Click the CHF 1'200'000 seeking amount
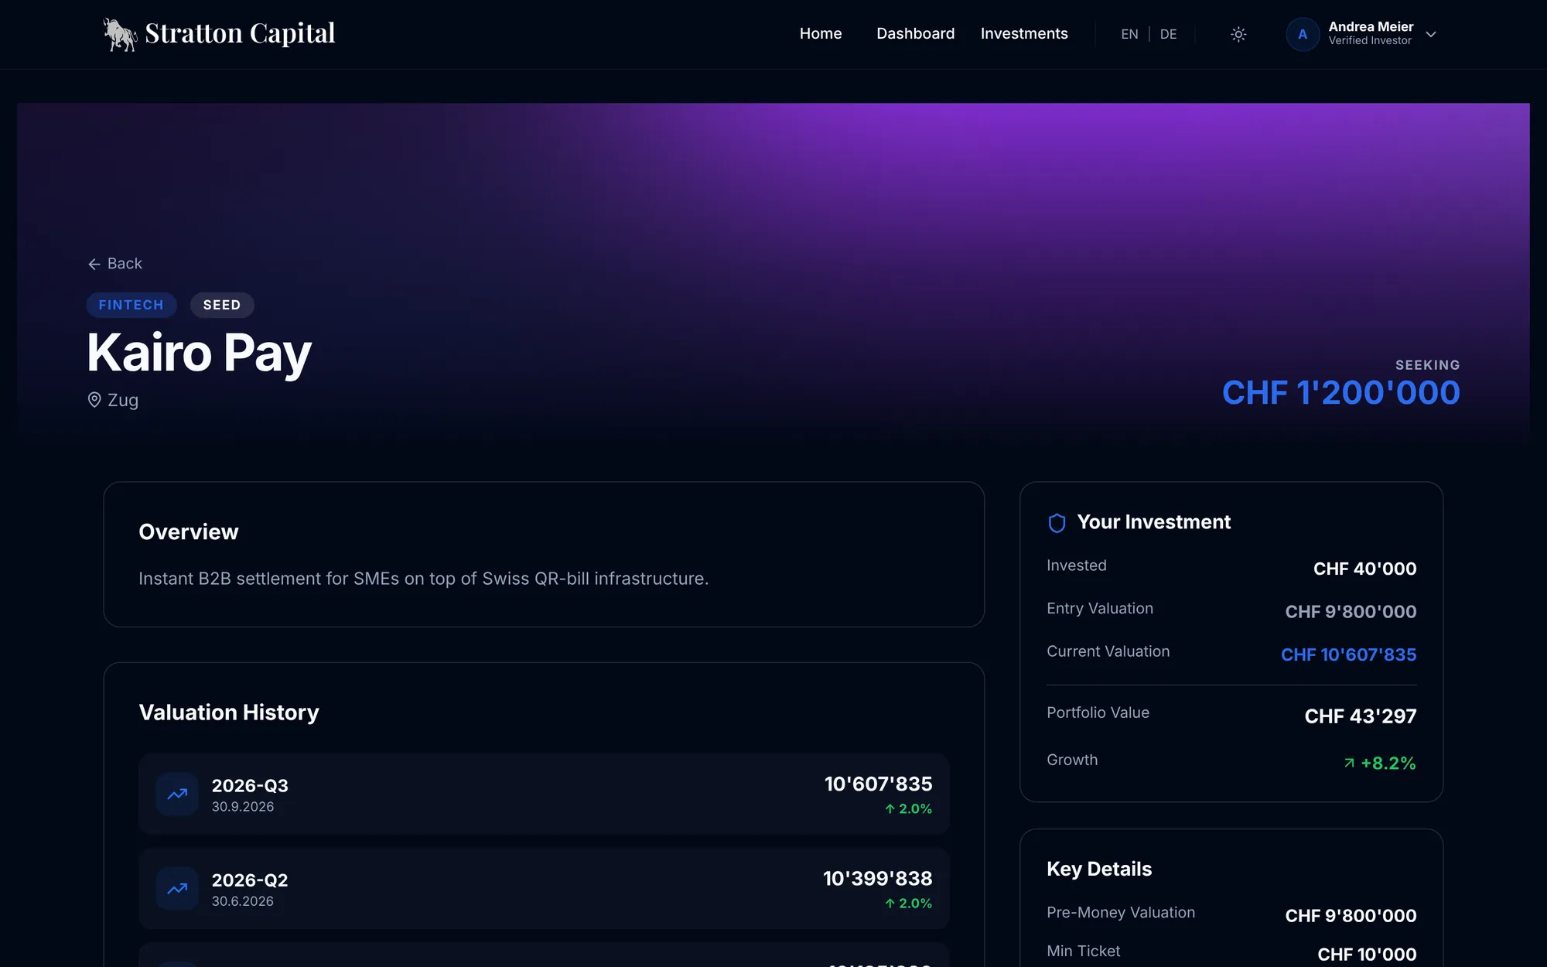This screenshot has height=967, width=1547. [1340, 393]
